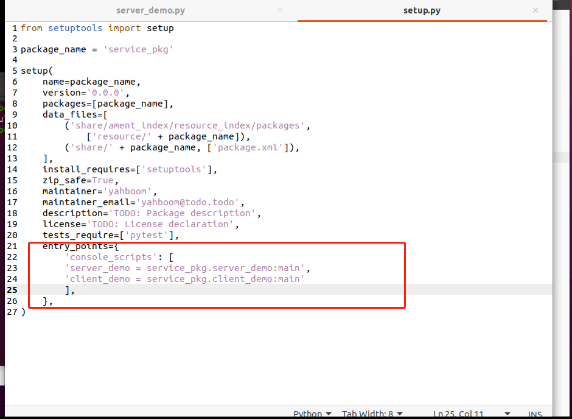Click line number 21 in the gutter

point(12,245)
